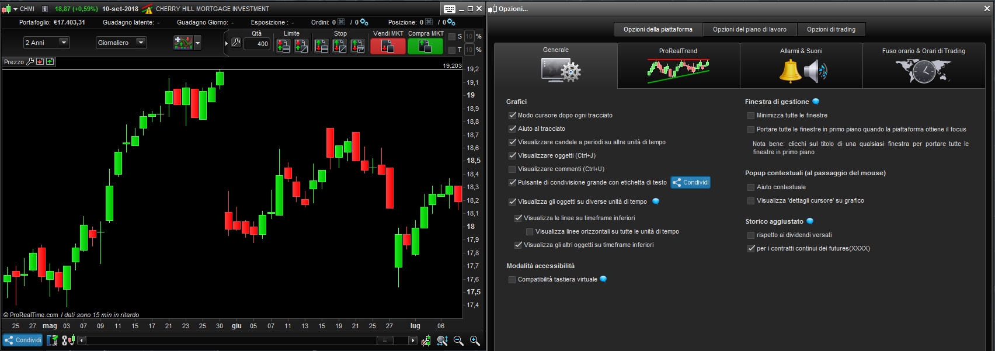Open the Prezzo panel wrench settings

pos(30,61)
